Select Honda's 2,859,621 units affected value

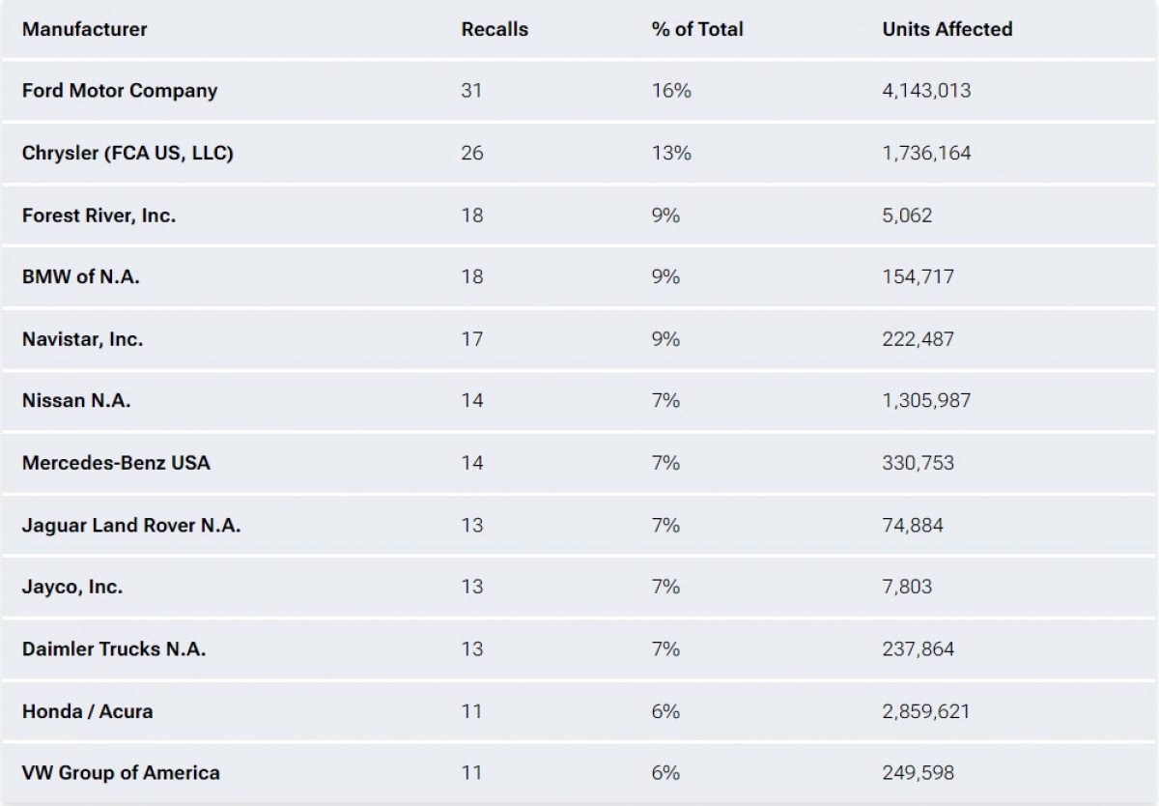[x=925, y=711]
